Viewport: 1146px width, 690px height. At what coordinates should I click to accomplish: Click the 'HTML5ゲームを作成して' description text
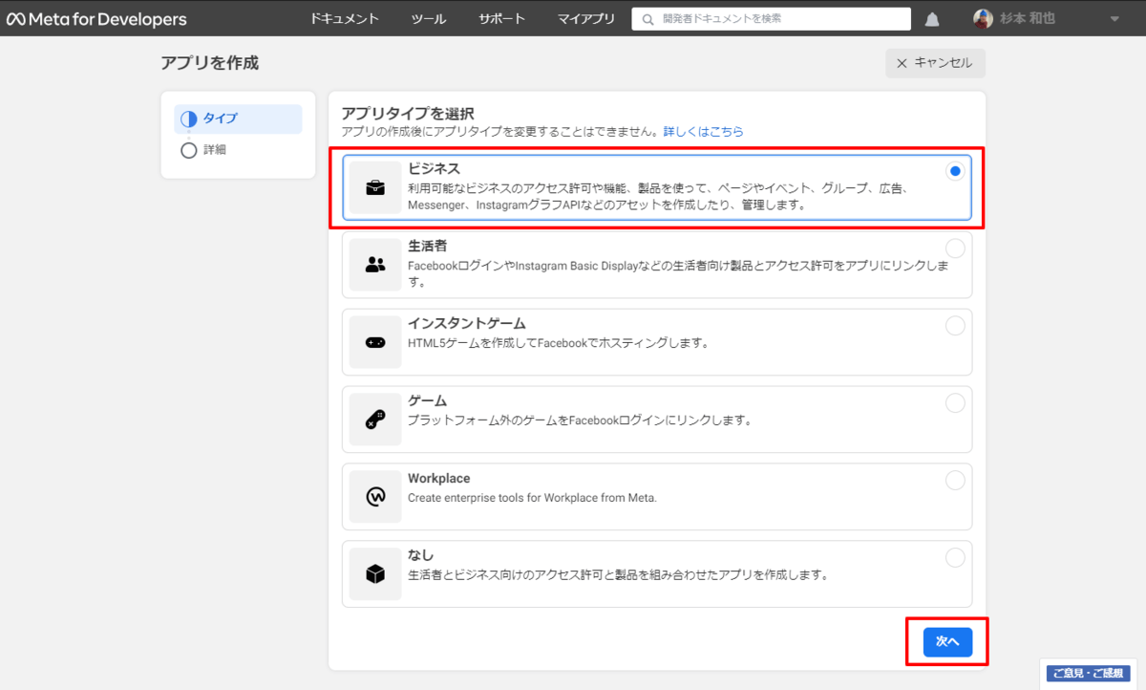tap(558, 342)
